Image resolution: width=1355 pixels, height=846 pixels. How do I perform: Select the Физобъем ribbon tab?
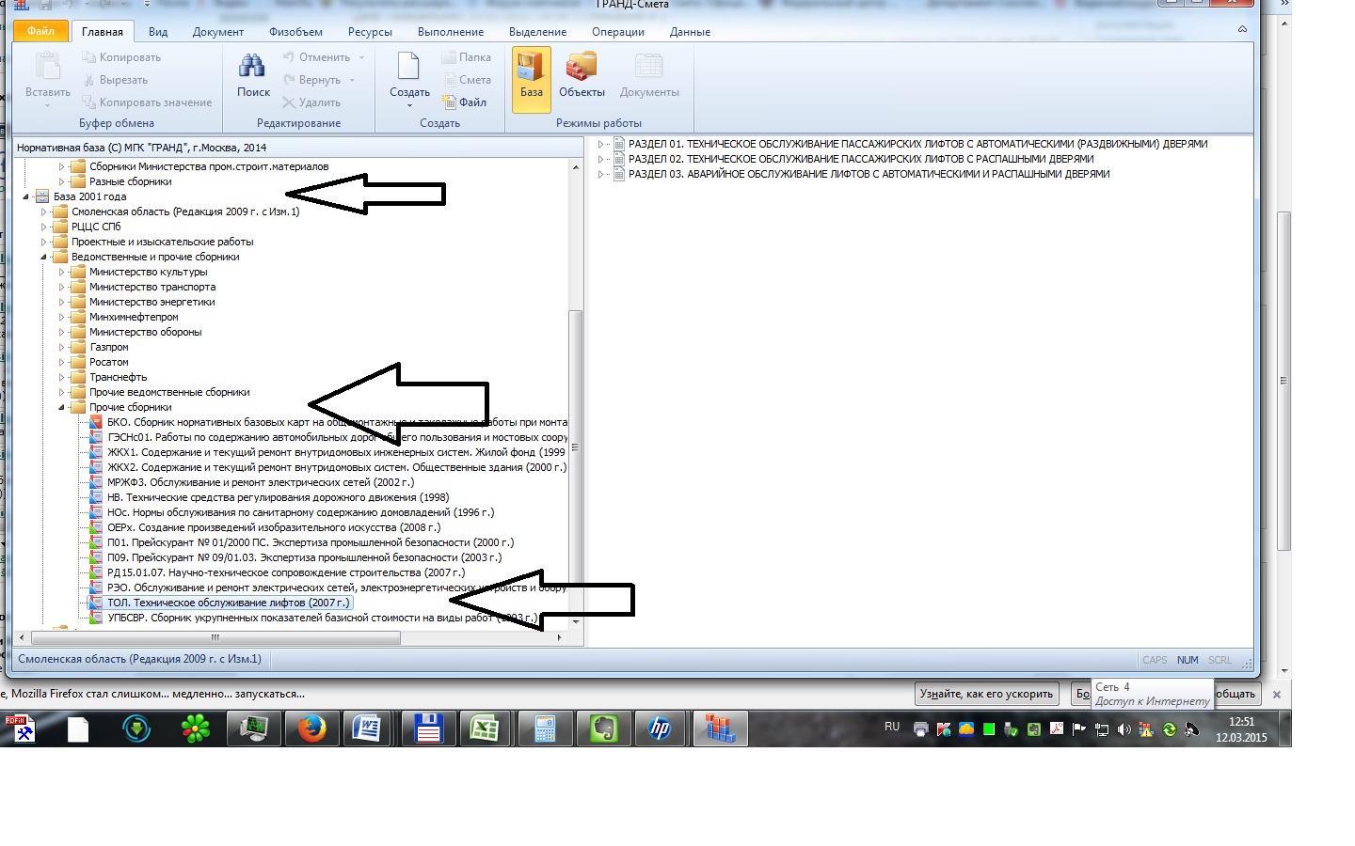tap(295, 32)
